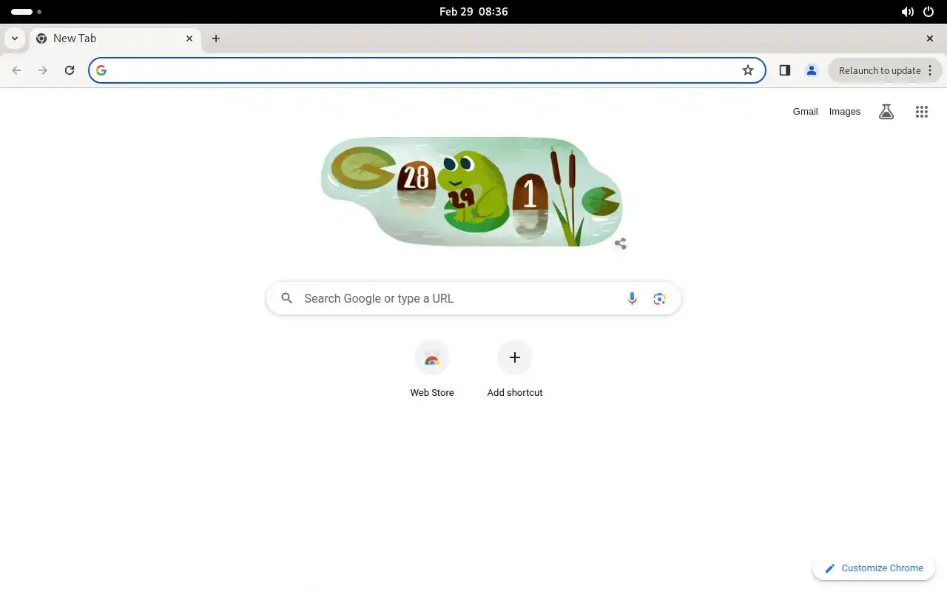Open the side panel icon

(x=785, y=70)
